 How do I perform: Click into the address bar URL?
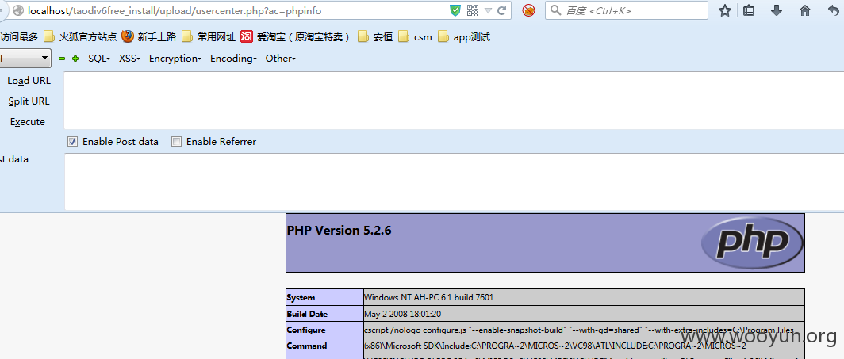175,10
